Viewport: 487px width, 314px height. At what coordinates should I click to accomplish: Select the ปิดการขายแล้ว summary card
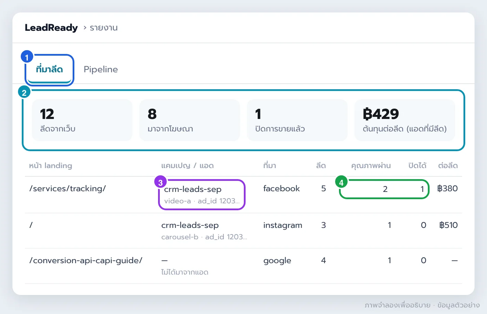297,120
